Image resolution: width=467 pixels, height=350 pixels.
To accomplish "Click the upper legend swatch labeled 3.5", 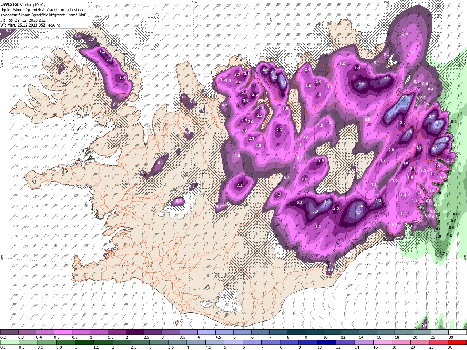I will pyautogui.click(x=188, y=332).
